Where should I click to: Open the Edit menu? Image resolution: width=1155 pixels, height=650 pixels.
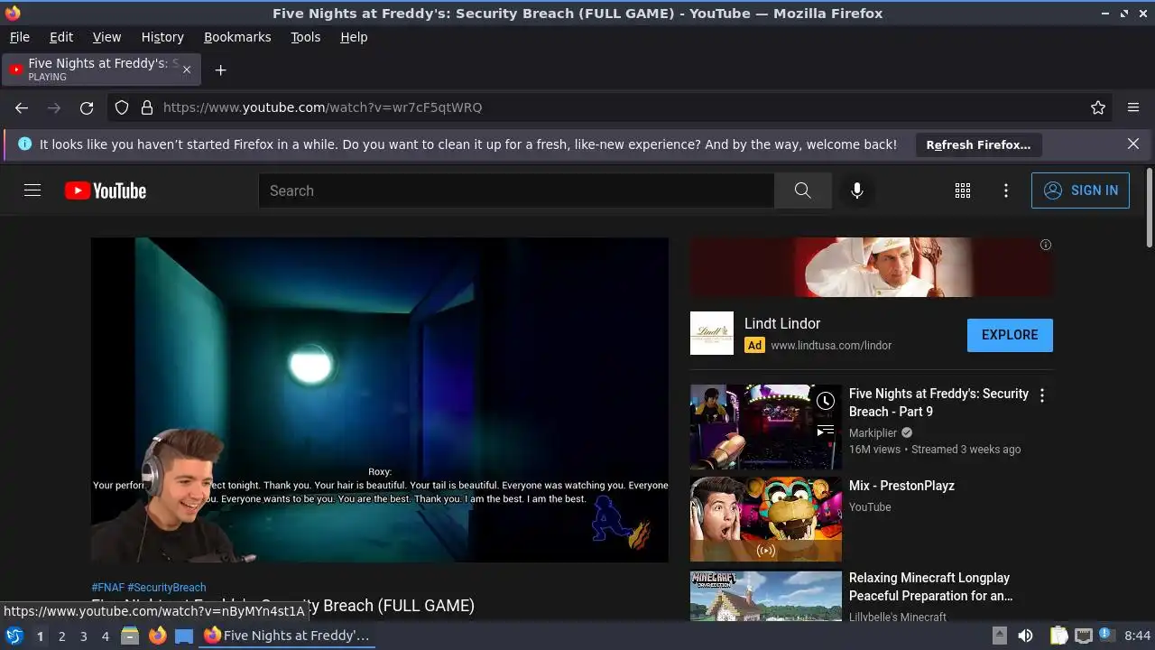(61, 37)
